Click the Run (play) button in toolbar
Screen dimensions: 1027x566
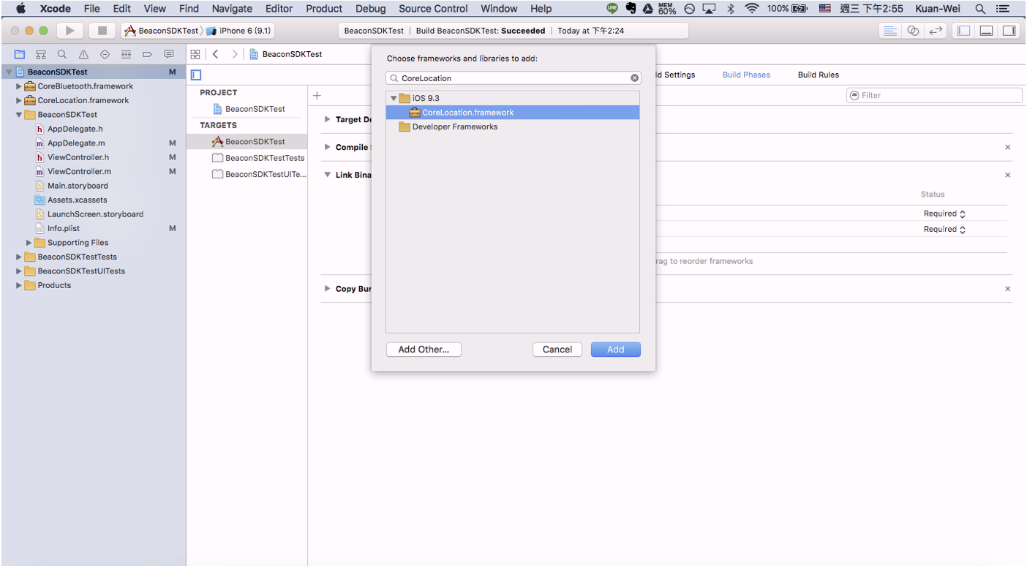tap(70, 31)
